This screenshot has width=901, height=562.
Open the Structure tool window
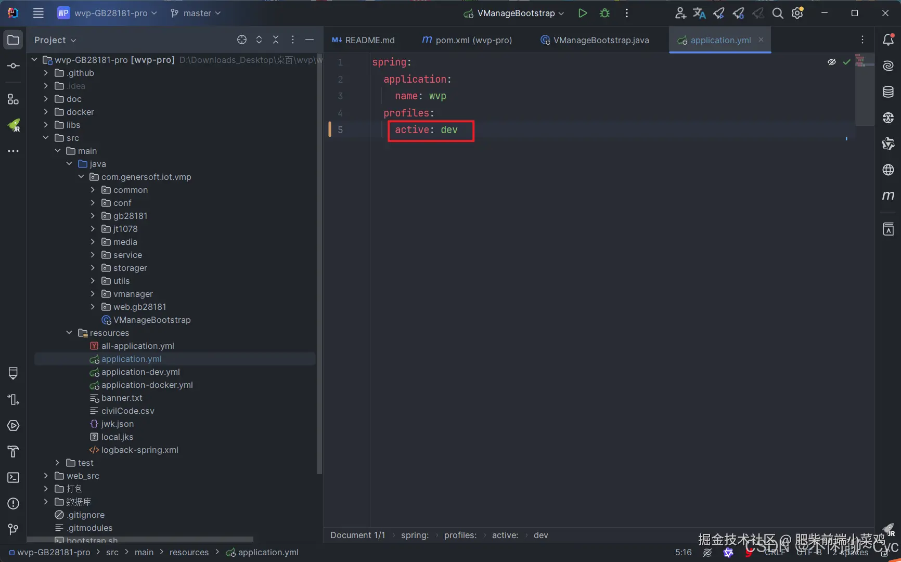point(13,99)
